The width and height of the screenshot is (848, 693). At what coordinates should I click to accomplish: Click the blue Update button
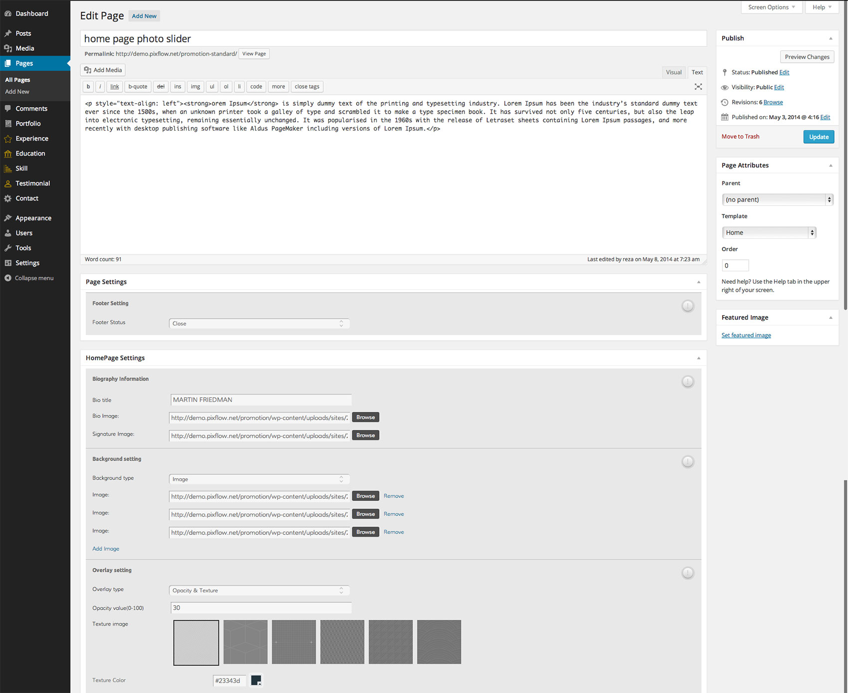[x=818, y=137]
